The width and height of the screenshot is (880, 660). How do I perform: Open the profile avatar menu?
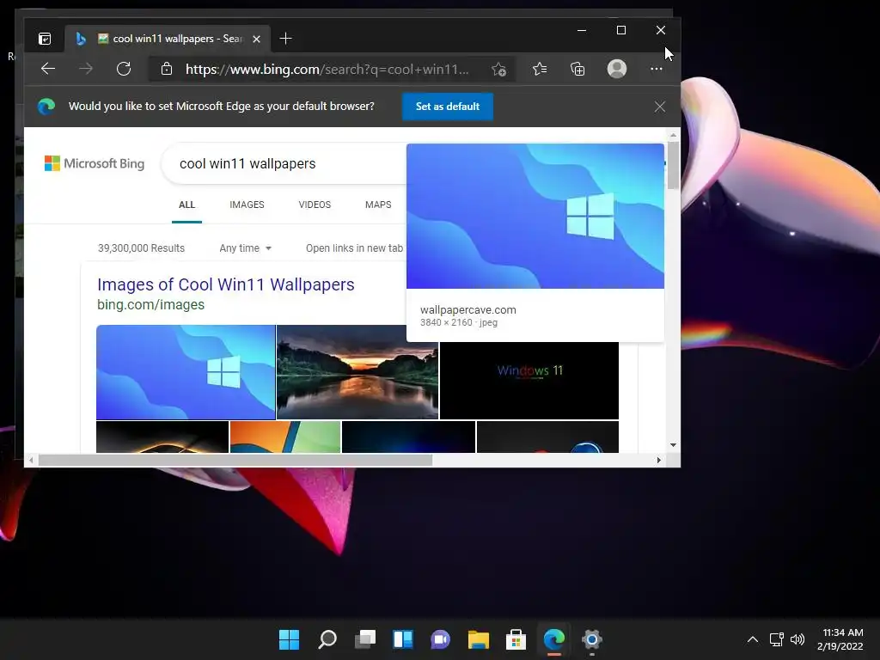tap(617, 69)
